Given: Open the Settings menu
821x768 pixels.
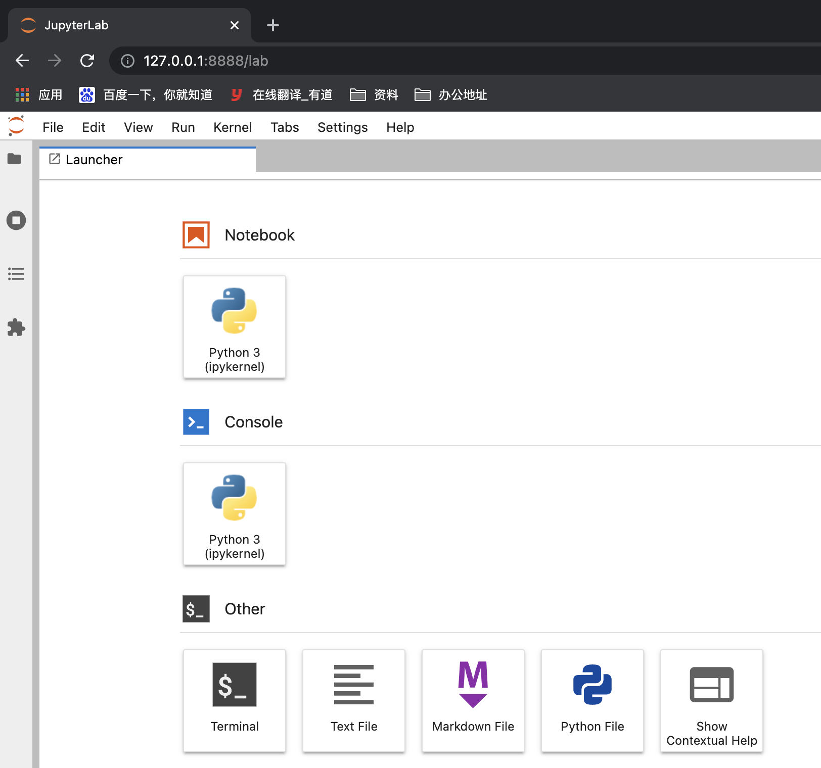Looking at the screenshot, I should 342,127.
